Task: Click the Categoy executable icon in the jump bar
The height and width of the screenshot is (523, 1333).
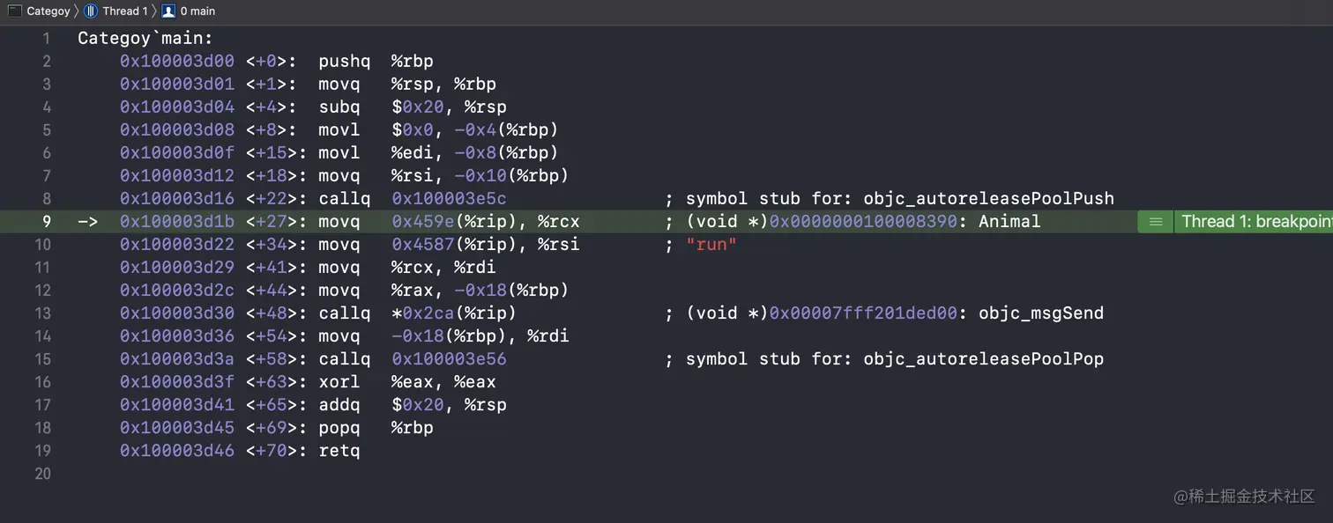Action: tap(15, 11)
